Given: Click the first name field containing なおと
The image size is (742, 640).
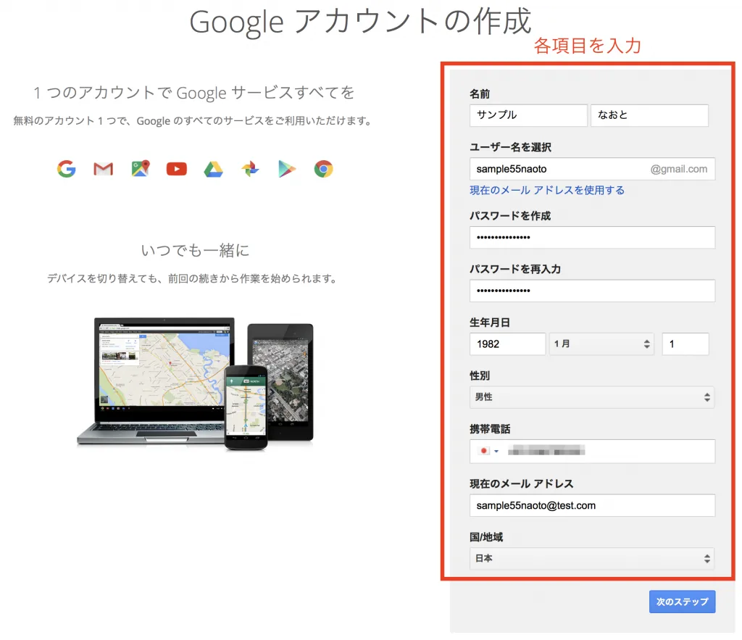Looking at the screenshot, I should [650, 115].
